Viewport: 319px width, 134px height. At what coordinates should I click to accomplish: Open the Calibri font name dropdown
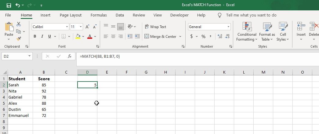[67, 27]
